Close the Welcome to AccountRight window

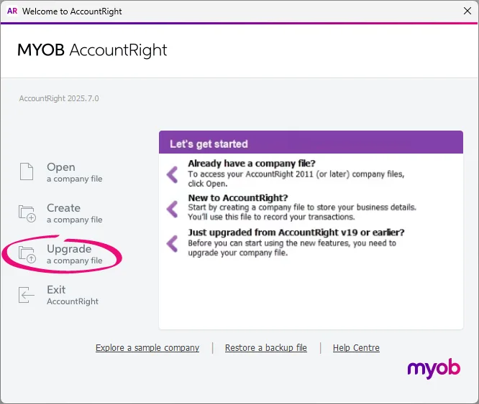[x=467, y=11]
